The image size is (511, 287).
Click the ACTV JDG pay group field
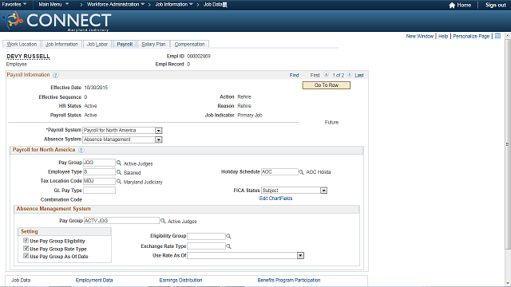(121, 221)
